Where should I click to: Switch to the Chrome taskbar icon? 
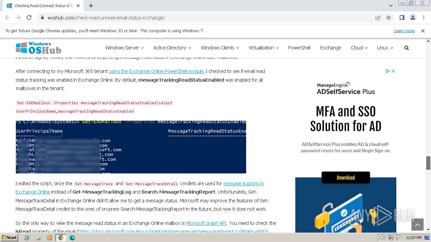(61, 238)
